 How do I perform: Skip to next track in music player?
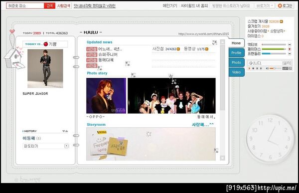[261, 68]
